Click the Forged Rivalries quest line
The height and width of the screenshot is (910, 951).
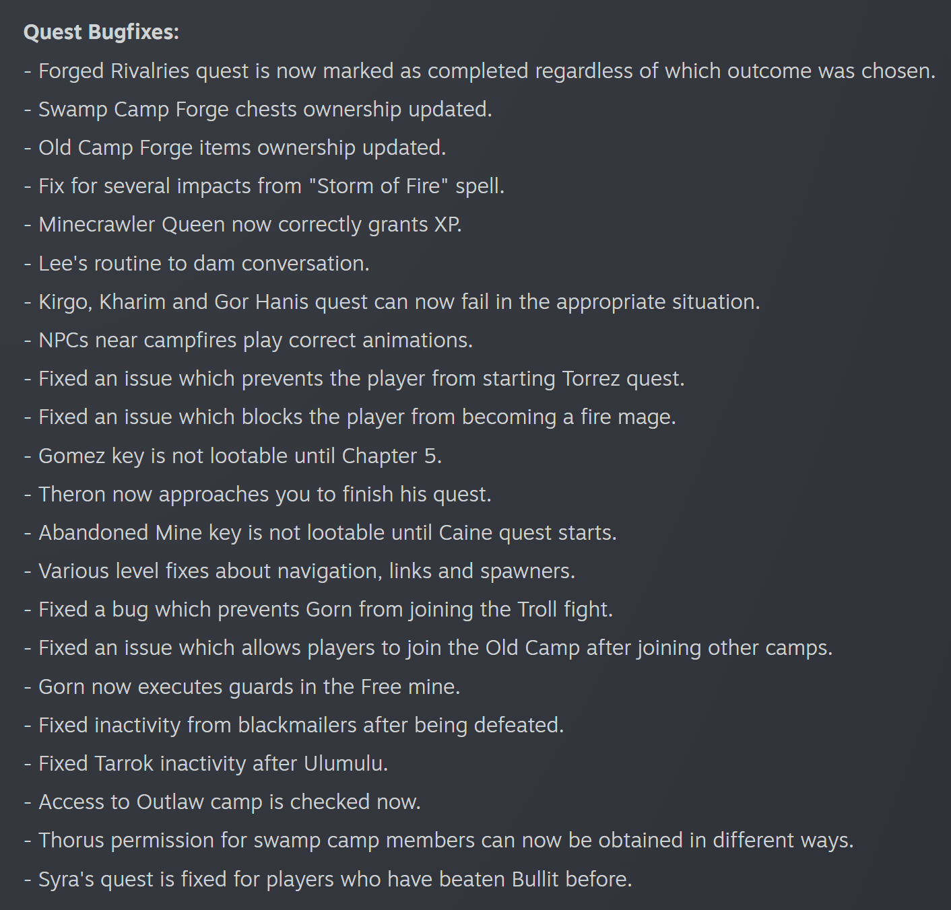pos(480,71)
